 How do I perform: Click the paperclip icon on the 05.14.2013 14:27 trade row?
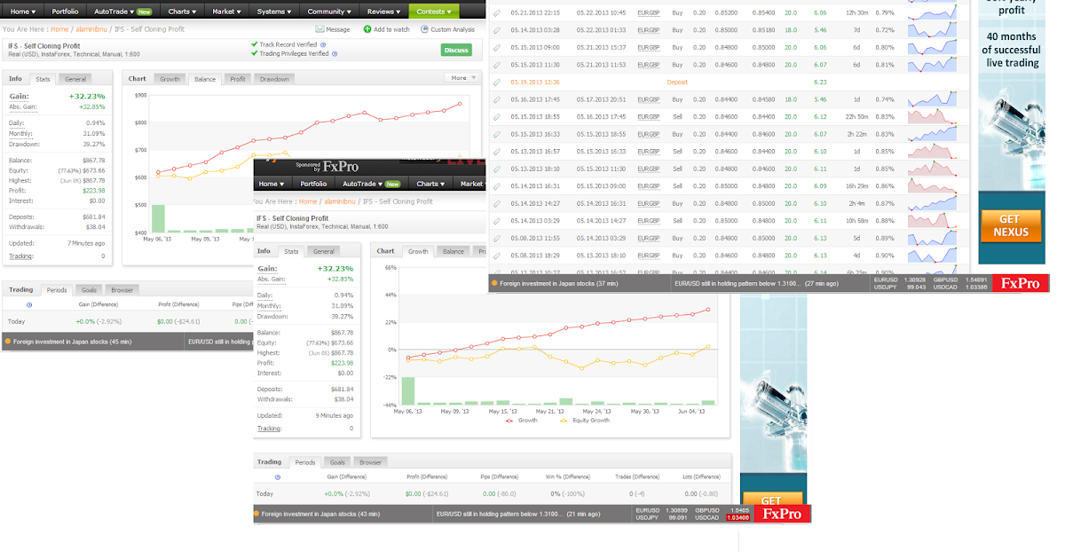(x=496, y=203)
